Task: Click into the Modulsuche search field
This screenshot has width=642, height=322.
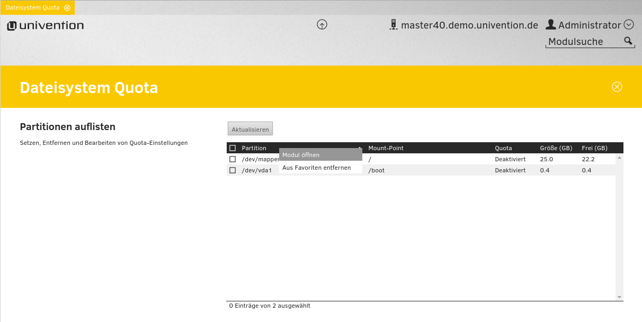Action: [x=583, y=42]
